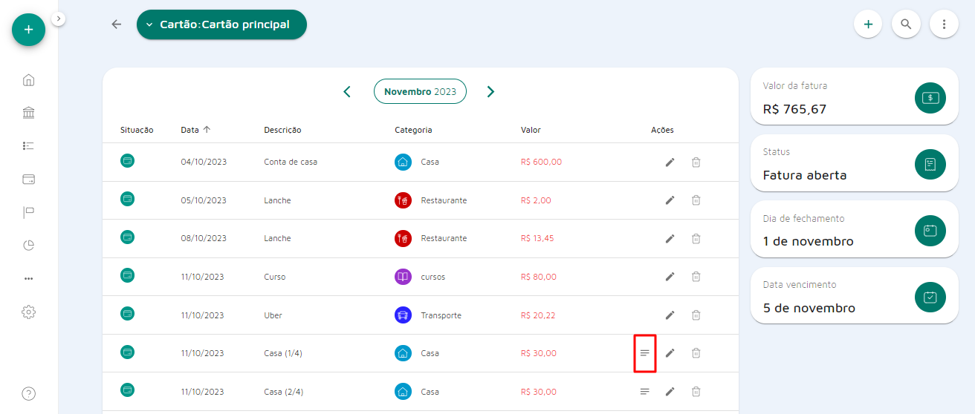Click the Categoria column header

click(x=413, y=130)
